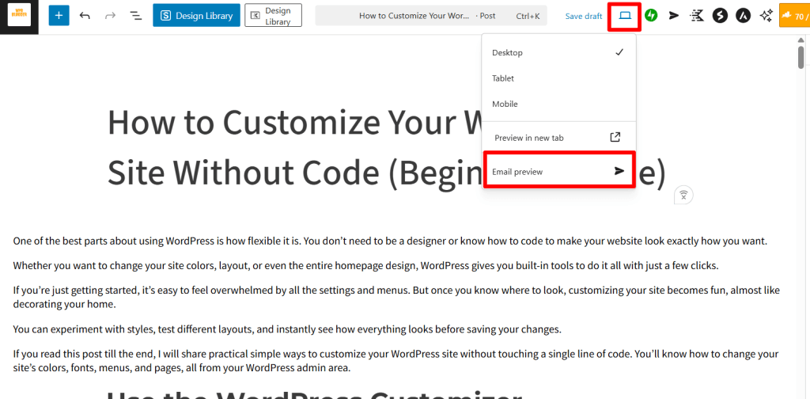Click Save draft link

pyautogui.click(x=584, y=16)
